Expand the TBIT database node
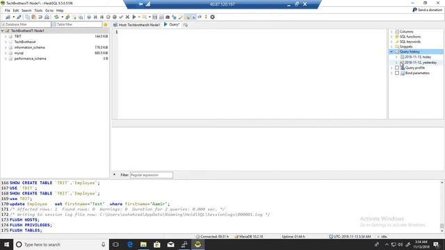 tap(6, 36)
